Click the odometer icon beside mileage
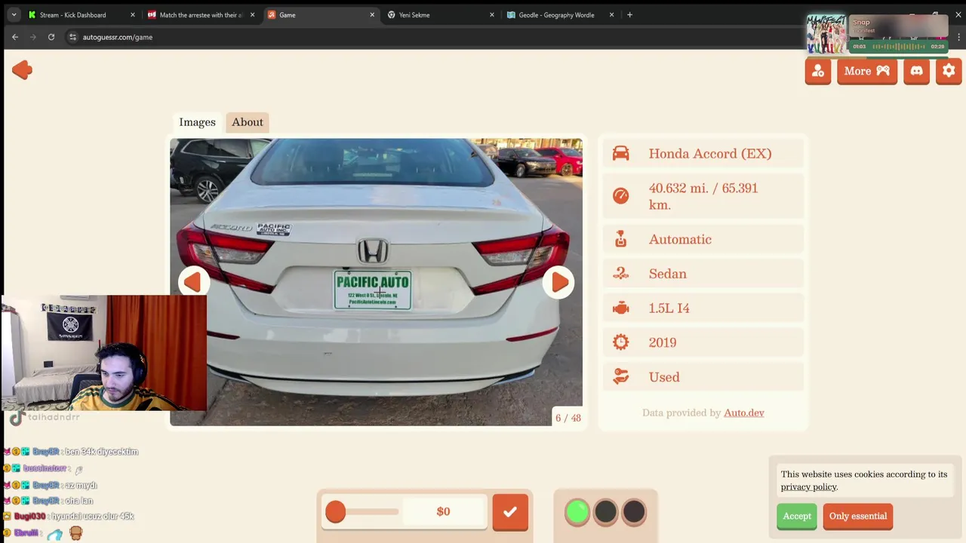The image size is (966, 543). [620, 196]
